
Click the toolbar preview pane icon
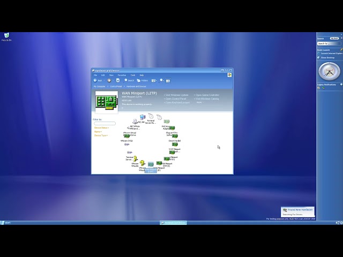168,81
